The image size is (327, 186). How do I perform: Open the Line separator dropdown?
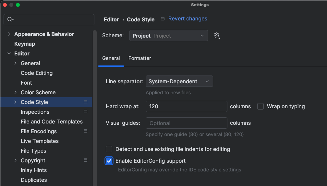(x=179, y=81)
